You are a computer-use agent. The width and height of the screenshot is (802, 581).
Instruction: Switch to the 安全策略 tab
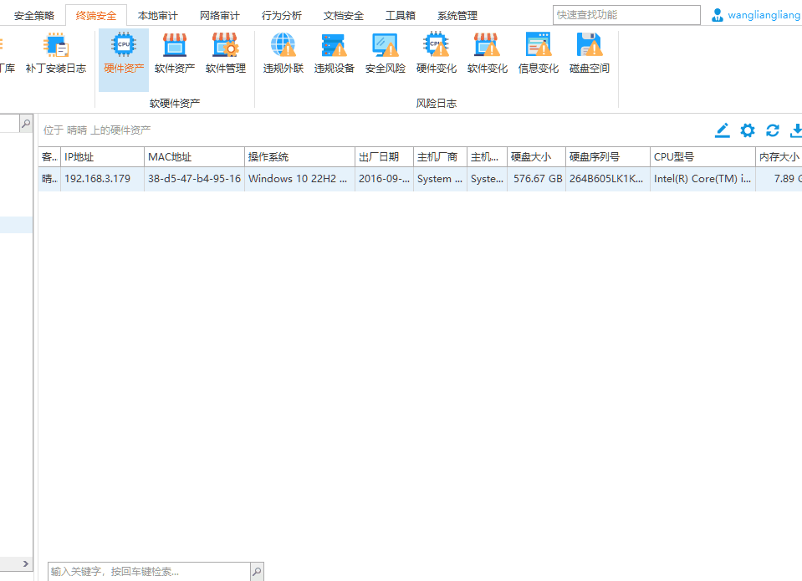33,16
